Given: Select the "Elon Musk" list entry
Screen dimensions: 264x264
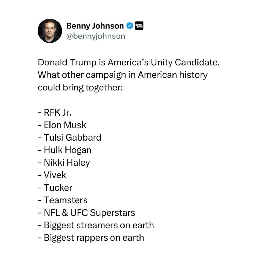Looking at the screenshot, I should pyautogui.click(x=65, y=125).
